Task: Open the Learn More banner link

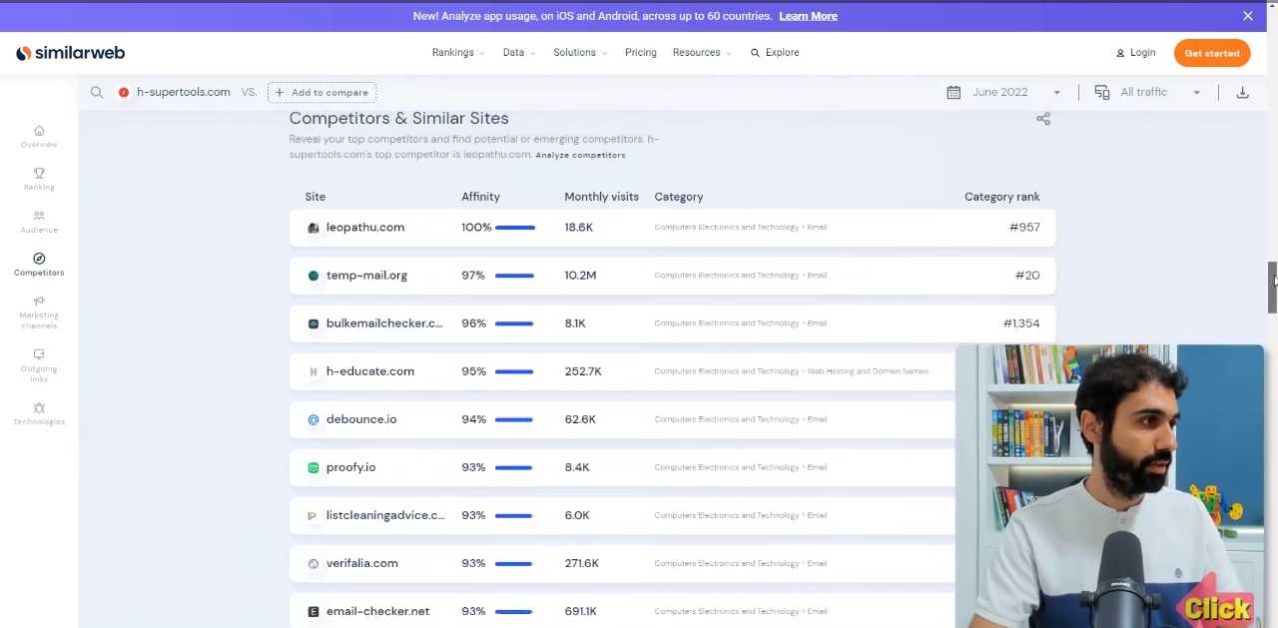Action: click(x=808, y=16)
